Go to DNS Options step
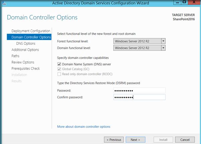The width and height of the screenshot is (201, 144). [26, 43]
